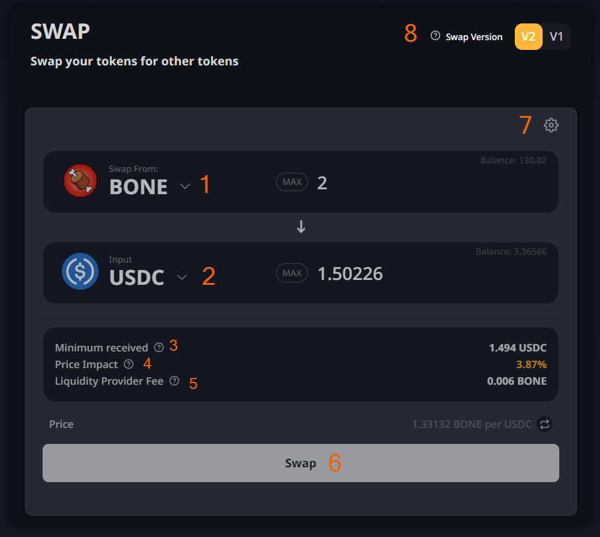Image resolution: width=600 pixels, height=537 pixels.
Task: Reverse tokens using the down arrow
Action: pyautogui.click(x=301, y=227)
